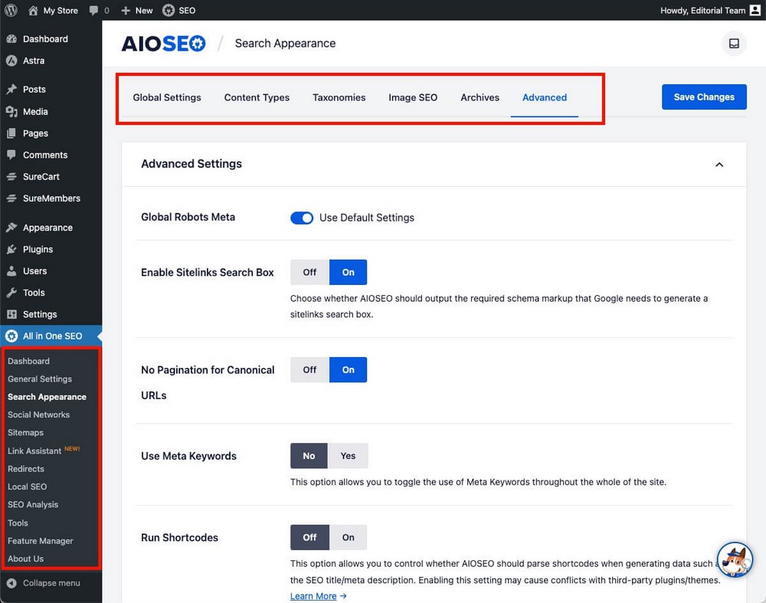This screenshot has height=603, width=766.
Task: Switch to Content Types tab
Action: [257, 97]
